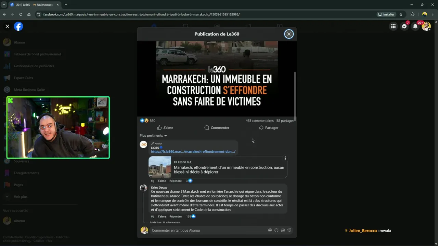
Task: Bookmark this page with the star
Action: coord(401,14)
